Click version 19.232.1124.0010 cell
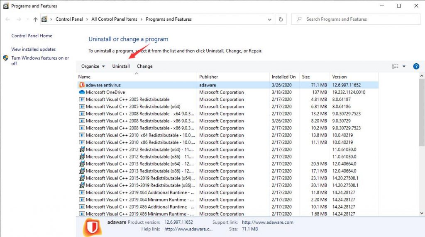Viewport: 425px width, 237px height. click(x=349, y=92)
